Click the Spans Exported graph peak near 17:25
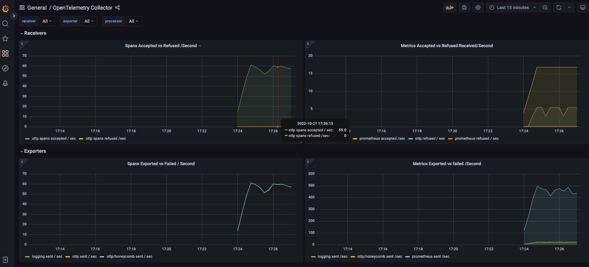The height and width of the screenshot is (267, 589). pyautogui.click(x=251, y=183)
